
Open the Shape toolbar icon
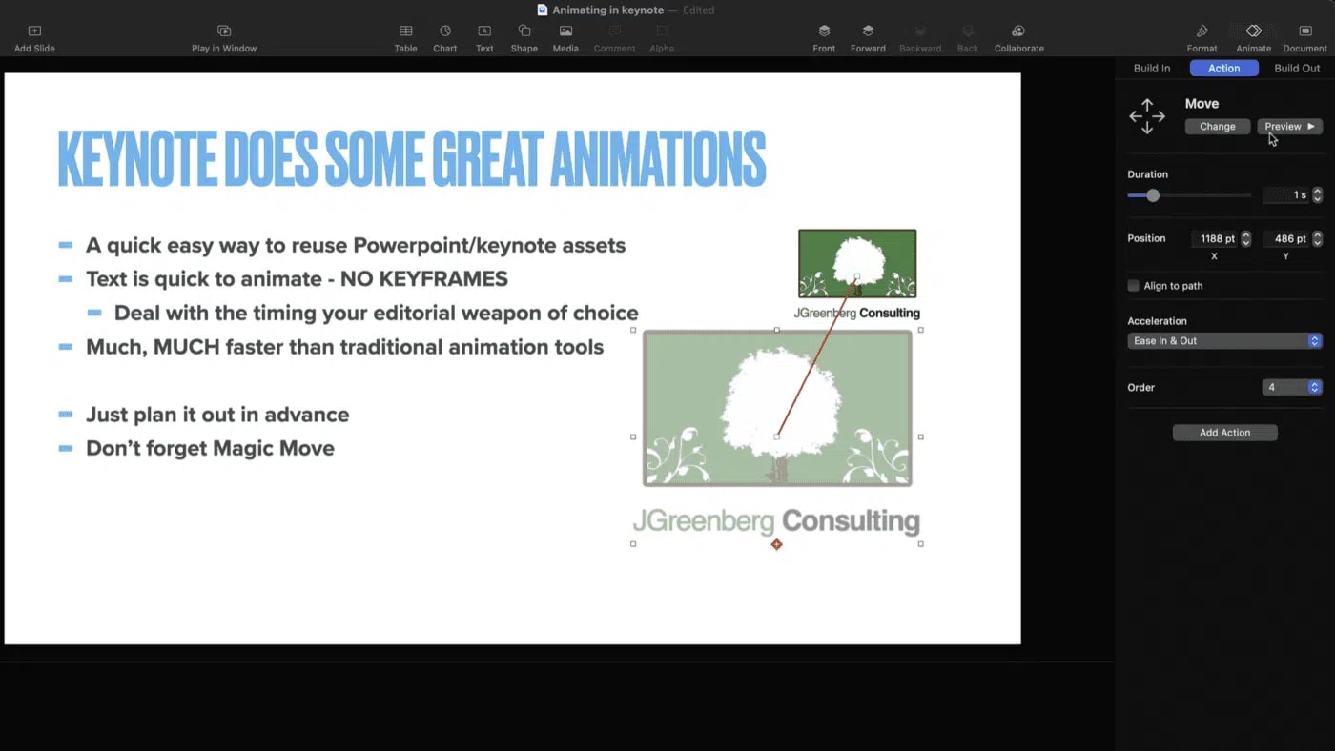[x=524, y=31]
